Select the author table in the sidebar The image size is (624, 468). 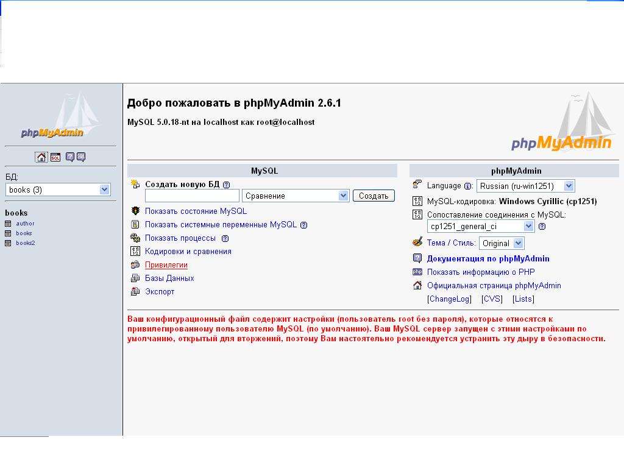(25, 224)
